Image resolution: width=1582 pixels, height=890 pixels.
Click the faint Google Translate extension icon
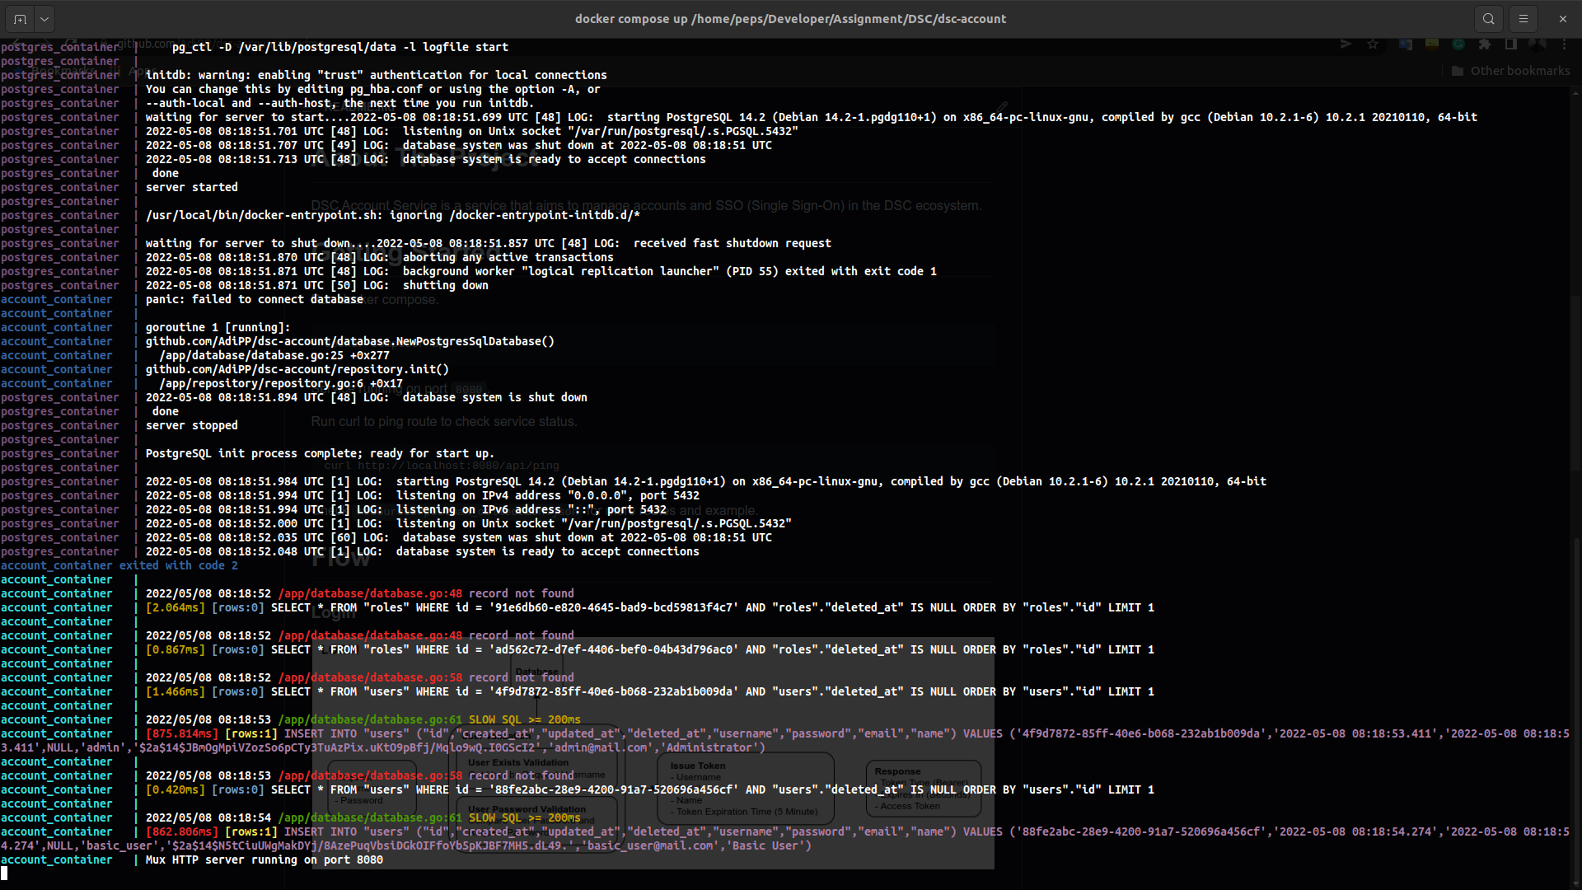1406,44
